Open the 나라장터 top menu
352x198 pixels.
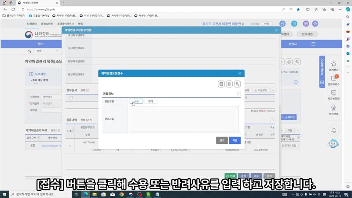coord(32,24)
